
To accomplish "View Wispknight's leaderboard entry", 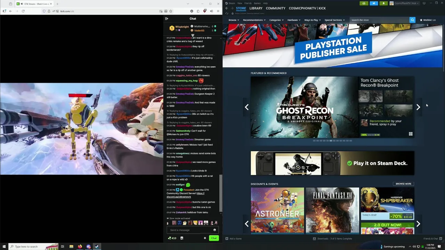I will pos(179,28).
